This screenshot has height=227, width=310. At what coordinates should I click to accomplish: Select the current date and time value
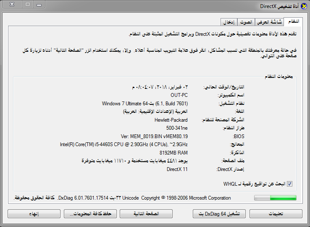point(160,87)
